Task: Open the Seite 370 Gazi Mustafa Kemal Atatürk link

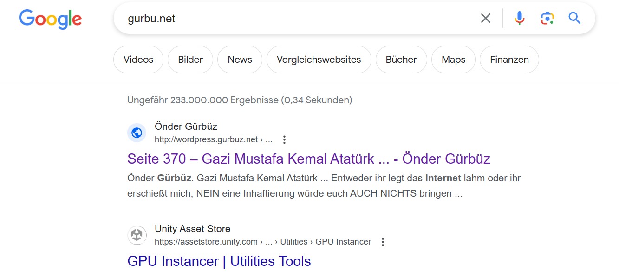Action: (x=309, y=159)
